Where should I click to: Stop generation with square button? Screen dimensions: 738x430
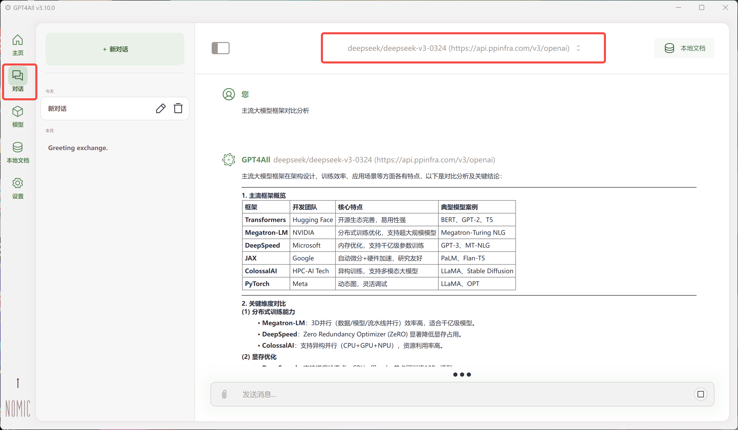[700, 394]
